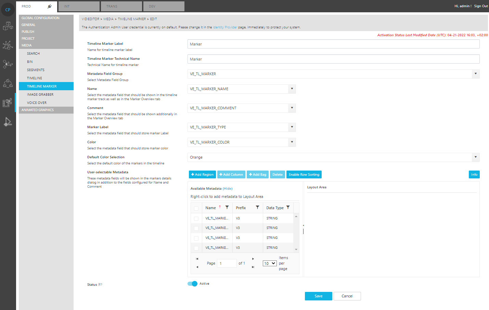Check the first metadata row checkbox
This screenshot has height=310, width=489.
click(x=196, y=218)
